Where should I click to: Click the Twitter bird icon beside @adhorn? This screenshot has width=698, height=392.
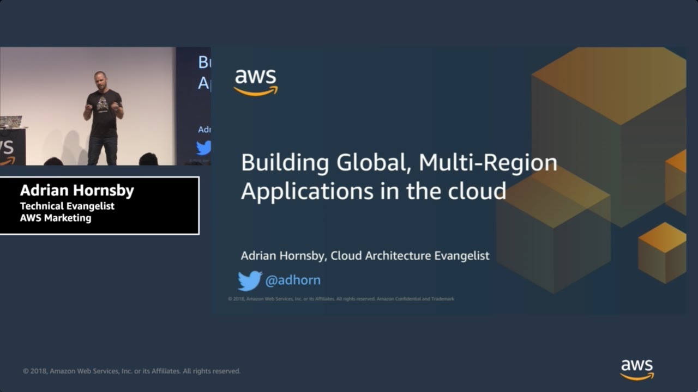pos(250,281)
